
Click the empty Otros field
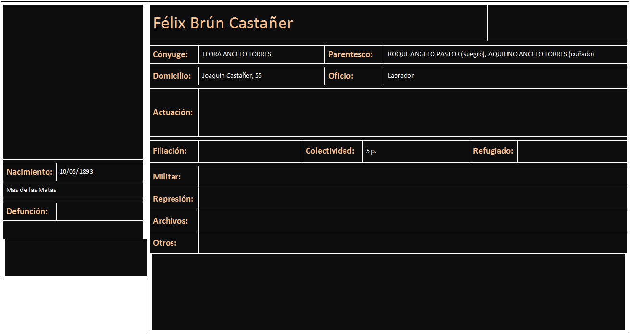pyautogui.click(x=413, y=243)
